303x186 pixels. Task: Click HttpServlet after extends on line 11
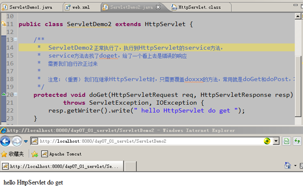[x=165, y=24]
